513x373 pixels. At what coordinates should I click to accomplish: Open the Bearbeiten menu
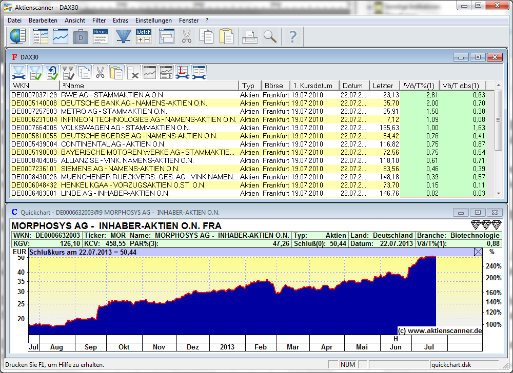(x=43, y=20)
